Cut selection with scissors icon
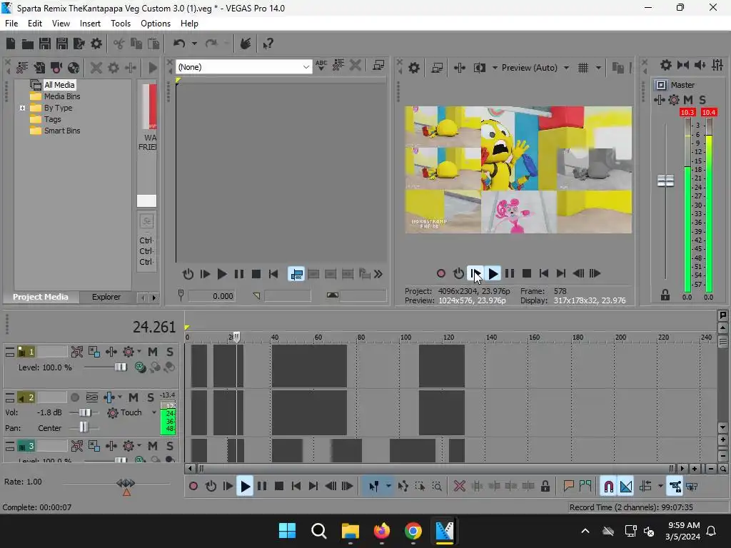This screenshot has width=731, height=548. (x=119, y=44)
